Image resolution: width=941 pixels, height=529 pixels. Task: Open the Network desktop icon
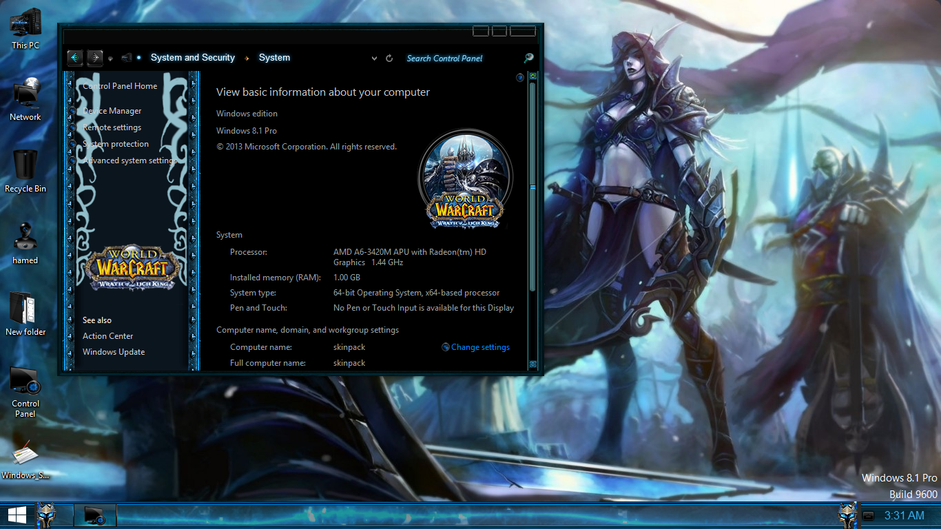click(25, 100)
